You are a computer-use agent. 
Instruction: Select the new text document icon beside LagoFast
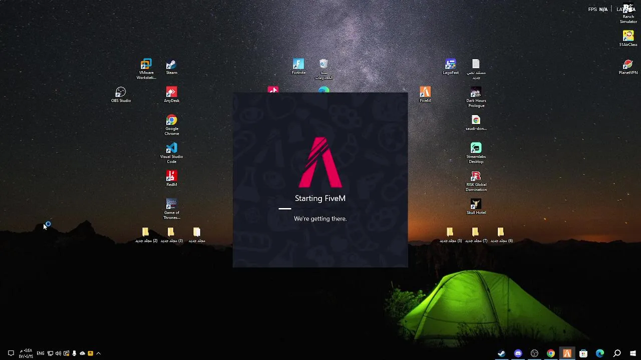476,69
